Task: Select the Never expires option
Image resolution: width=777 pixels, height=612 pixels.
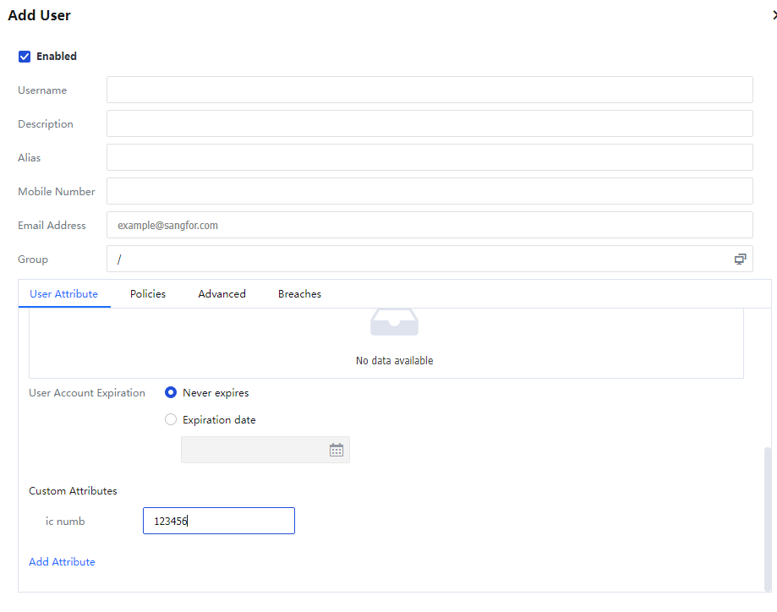Action: (x=171, y=393)
